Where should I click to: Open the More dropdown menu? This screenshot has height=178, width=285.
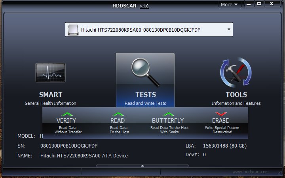click(x=229, y=4)
